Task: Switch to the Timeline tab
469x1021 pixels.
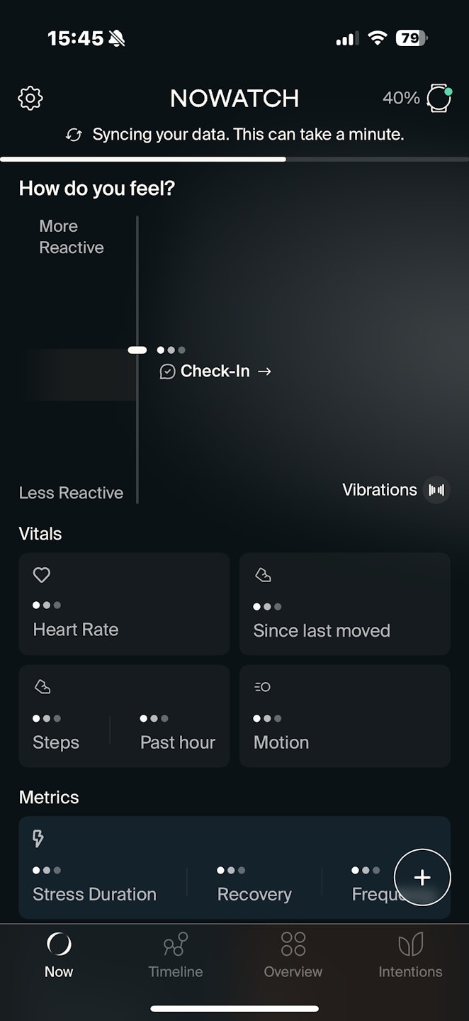Action: click(x=176, y=954)
